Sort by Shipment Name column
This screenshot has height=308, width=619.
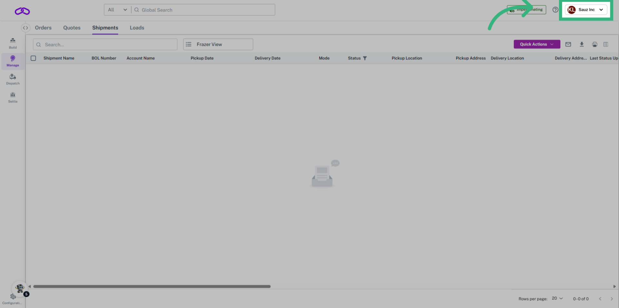59,58
